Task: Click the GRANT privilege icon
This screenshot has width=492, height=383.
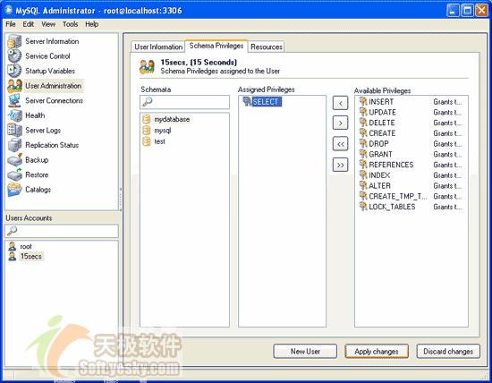Action: pyautogui.click(x=363, y=154)
